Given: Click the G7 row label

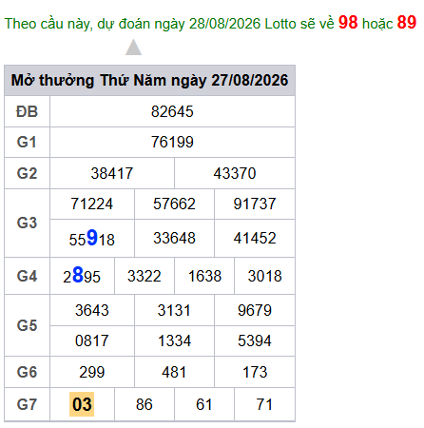Looking at the screenshot, I should [27, 404].
